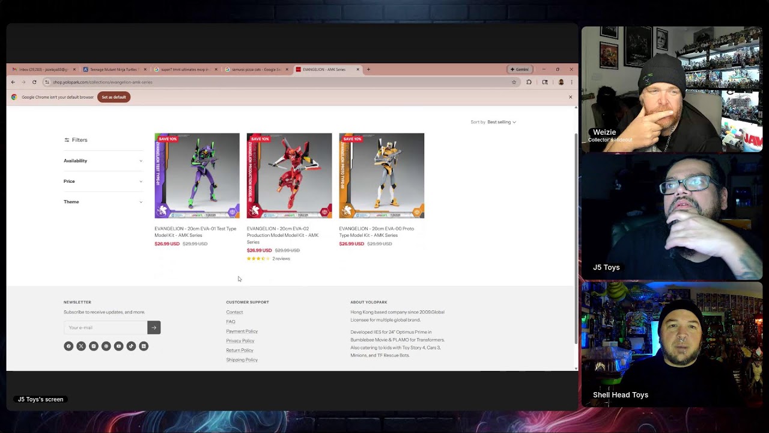769x433 pixels.
Task: Click the Filters icon heading
Action: point(76,140)
